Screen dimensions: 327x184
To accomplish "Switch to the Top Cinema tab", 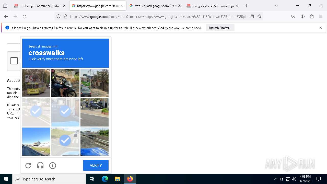I will pos(213,6).
